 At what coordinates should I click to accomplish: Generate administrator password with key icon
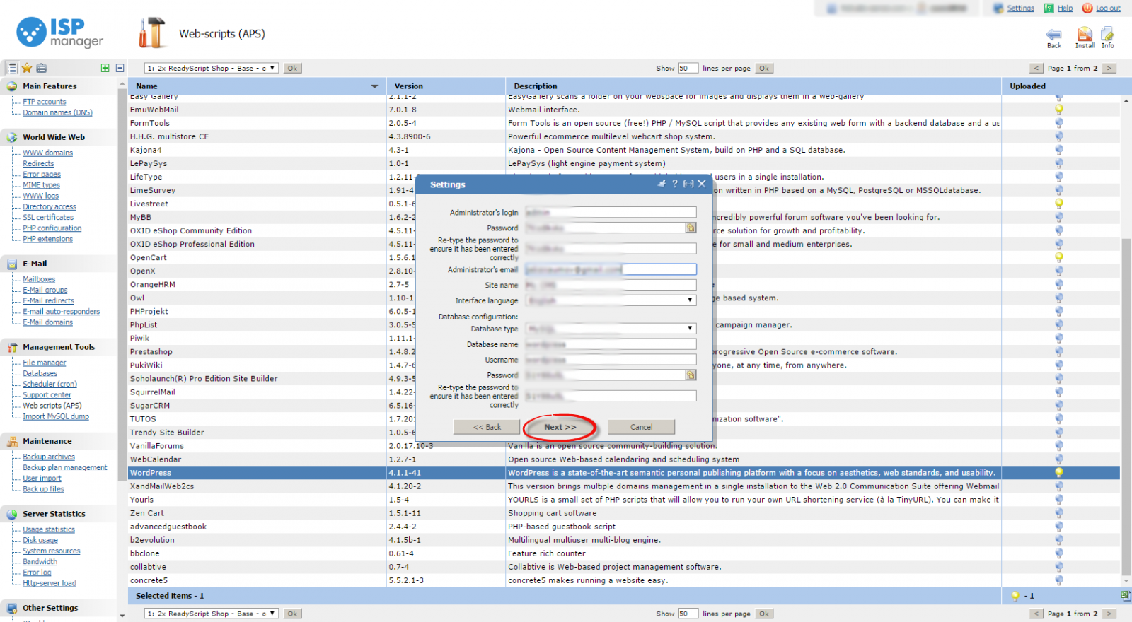pos(691,228)
